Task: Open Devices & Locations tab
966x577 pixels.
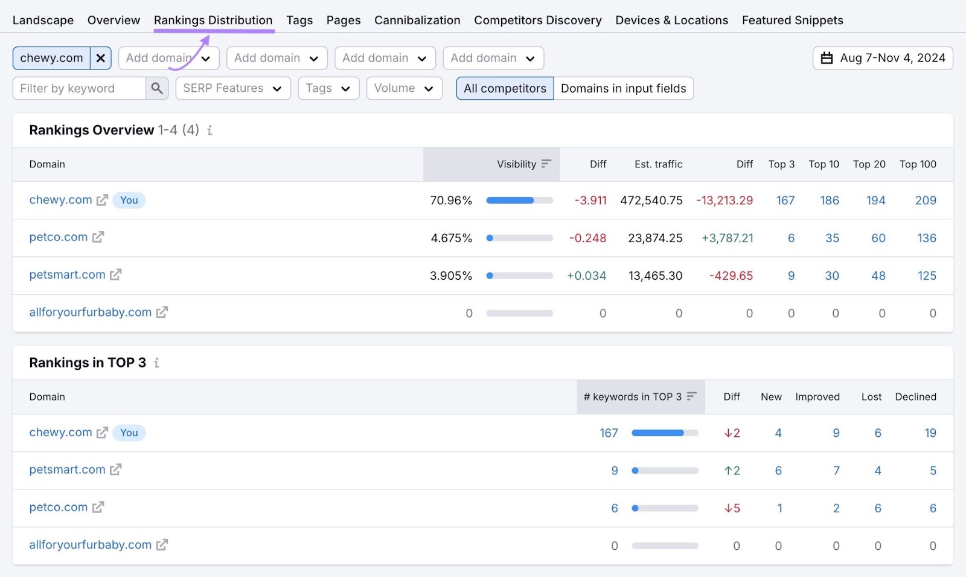Action: click(672, 20)
